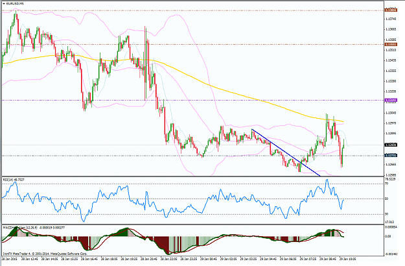
Task: Click the 1.13435 price scale label
Action: coord(391,60)
